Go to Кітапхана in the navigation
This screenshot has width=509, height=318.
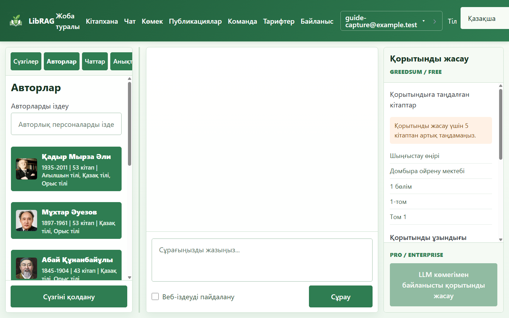pos(102,21)
